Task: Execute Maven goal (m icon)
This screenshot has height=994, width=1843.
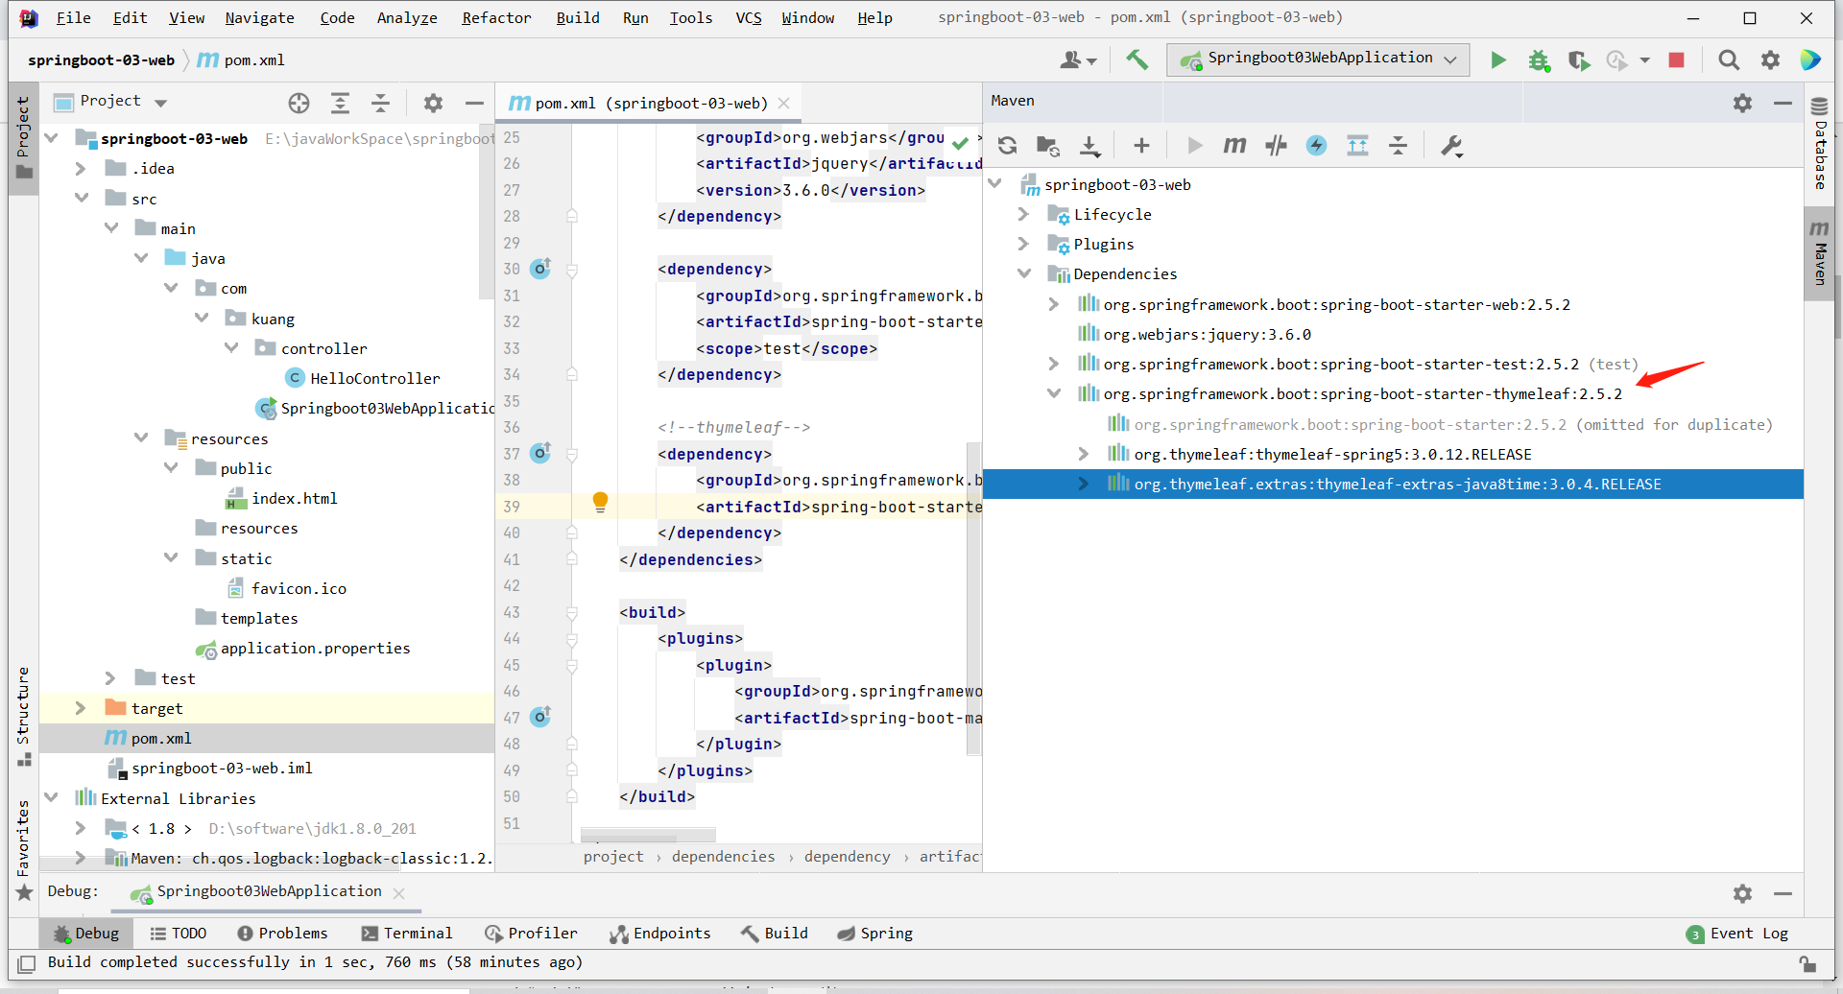Action: tap(1234, 146)
